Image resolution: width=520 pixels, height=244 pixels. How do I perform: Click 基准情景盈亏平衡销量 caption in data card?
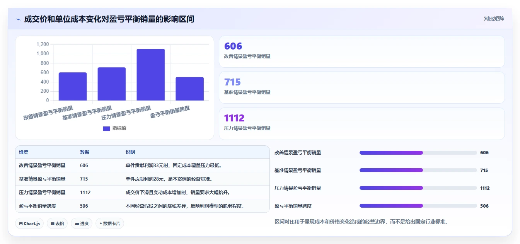tap(247, 92)
